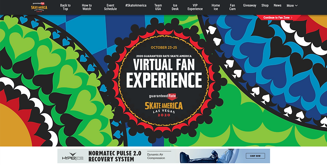Go to Home Ice section
The height and width of the screenshot is (165, 327).
(x=216, y=7)
